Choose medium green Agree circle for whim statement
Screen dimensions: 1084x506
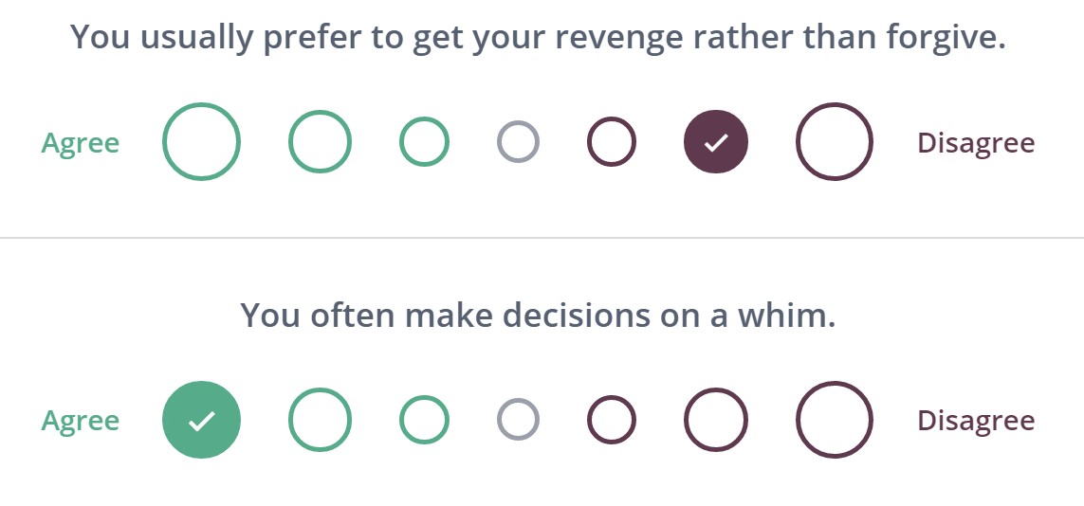[320, 420]
